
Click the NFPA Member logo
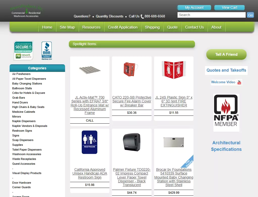tap(226, 113)
